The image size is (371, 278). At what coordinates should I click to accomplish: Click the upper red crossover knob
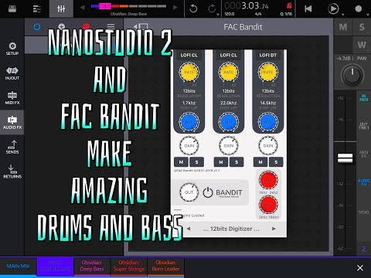tap(268, 180)
